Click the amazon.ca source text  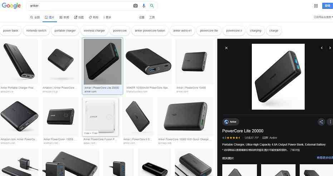[7, 92]
